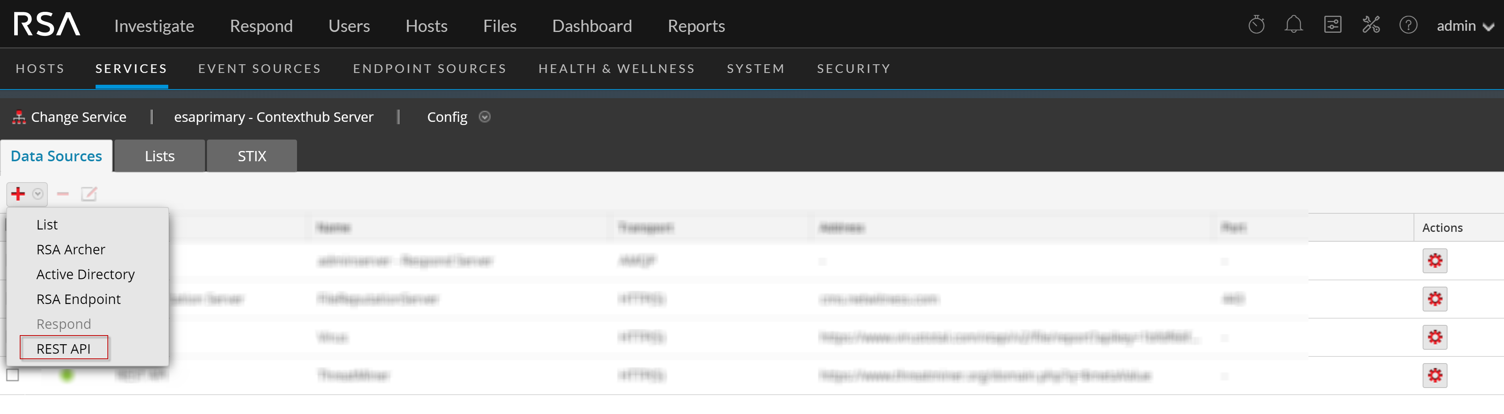Viewport: 1504px width, 414px height.
Task: Click the Actions column header
Action: pyautogui.click(x=1442, y=228)
